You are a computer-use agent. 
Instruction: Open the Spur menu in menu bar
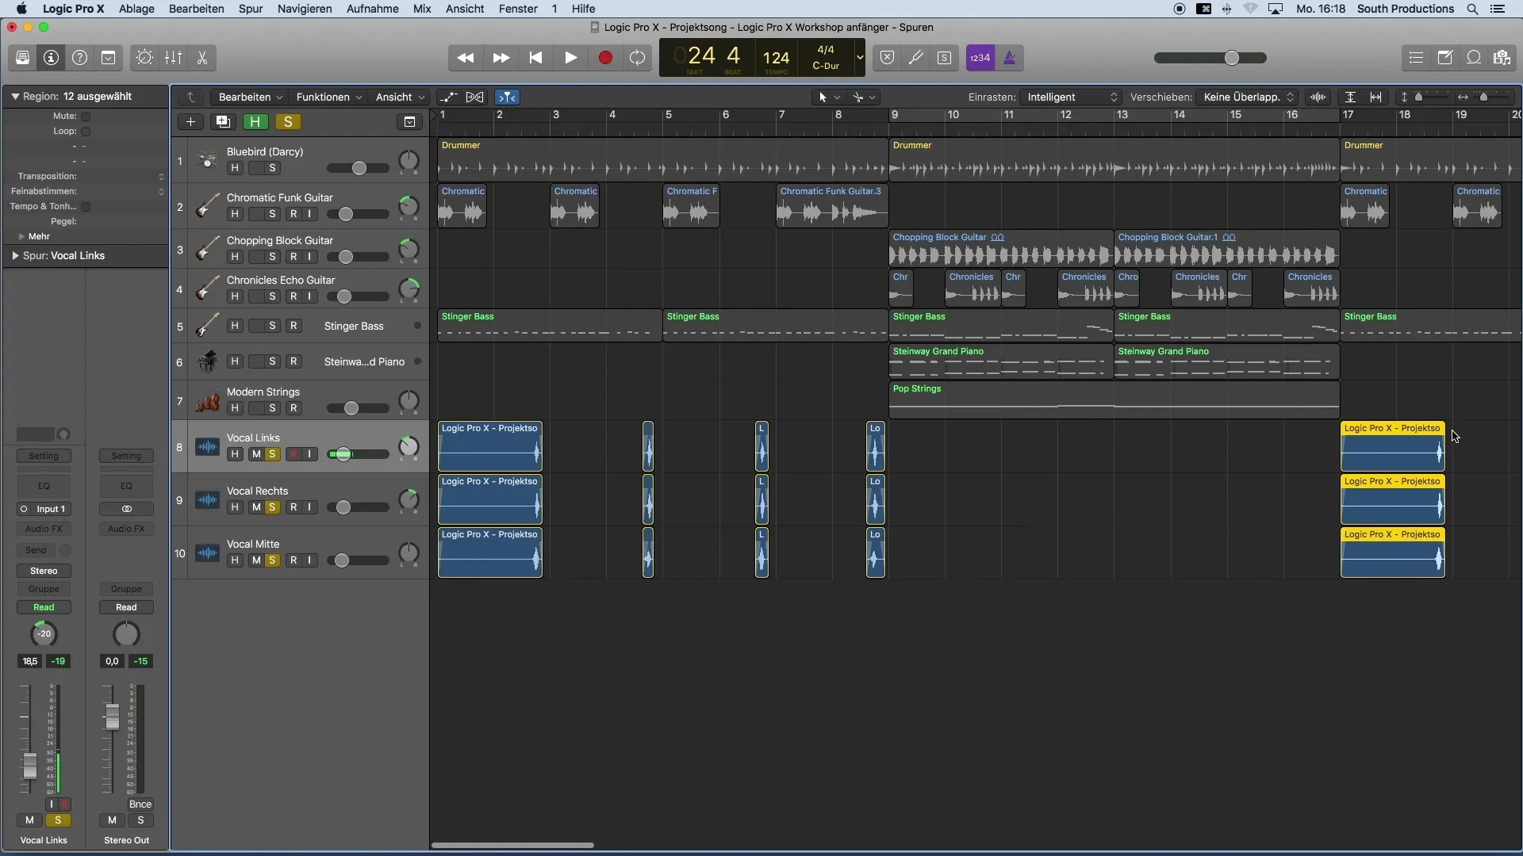[250, 10]
